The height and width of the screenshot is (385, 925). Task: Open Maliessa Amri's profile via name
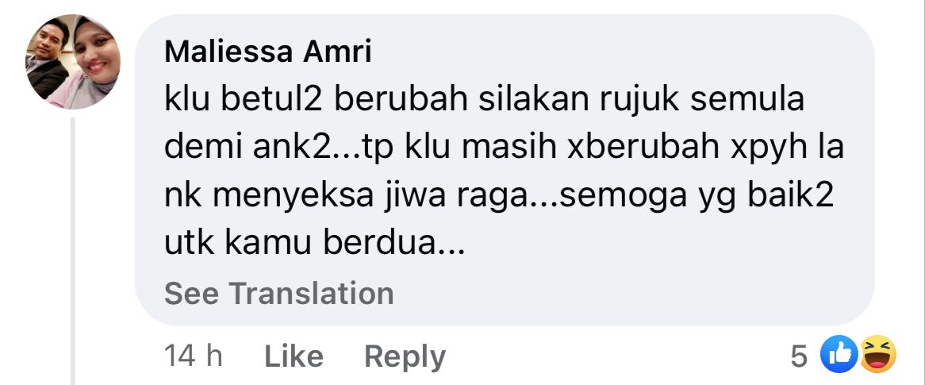coord(268,52)
